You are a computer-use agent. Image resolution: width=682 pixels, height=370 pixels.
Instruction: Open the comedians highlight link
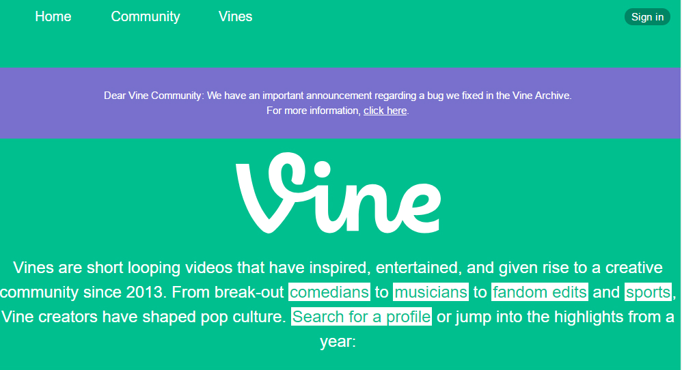(x=329, y=292)
